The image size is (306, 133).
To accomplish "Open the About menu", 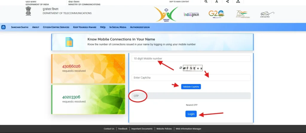I will tap(36, 27).
